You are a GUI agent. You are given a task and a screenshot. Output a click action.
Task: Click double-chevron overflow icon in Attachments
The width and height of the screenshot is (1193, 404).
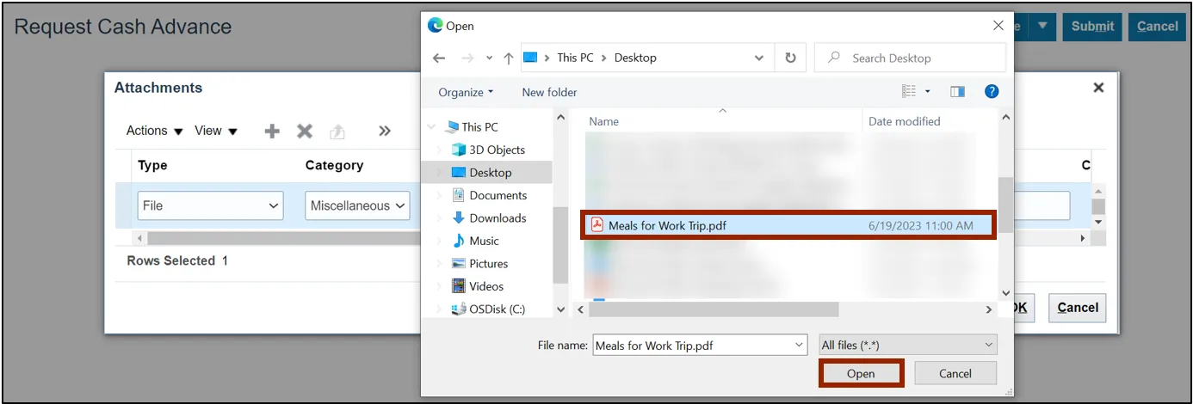[x=385, y=132]
